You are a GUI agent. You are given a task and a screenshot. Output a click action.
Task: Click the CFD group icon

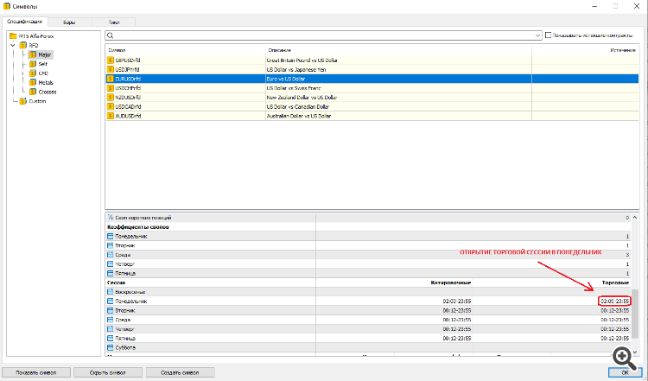(33, 73)
